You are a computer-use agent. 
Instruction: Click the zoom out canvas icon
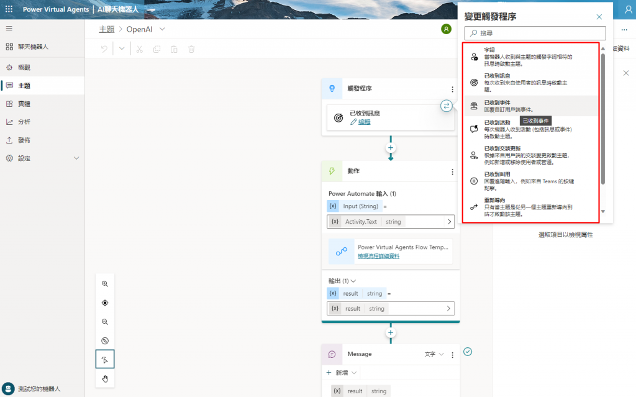point(105,322)
